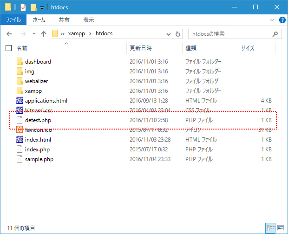Click the favicon.ico XAMPP icon
Viewport: 288px width, 234px height.
coord(20,130)
